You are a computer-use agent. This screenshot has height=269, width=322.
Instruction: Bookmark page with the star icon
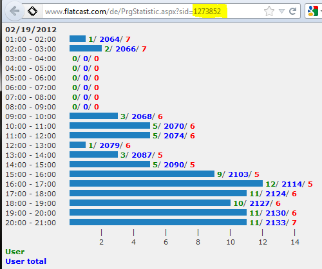[x=269, y=11]
